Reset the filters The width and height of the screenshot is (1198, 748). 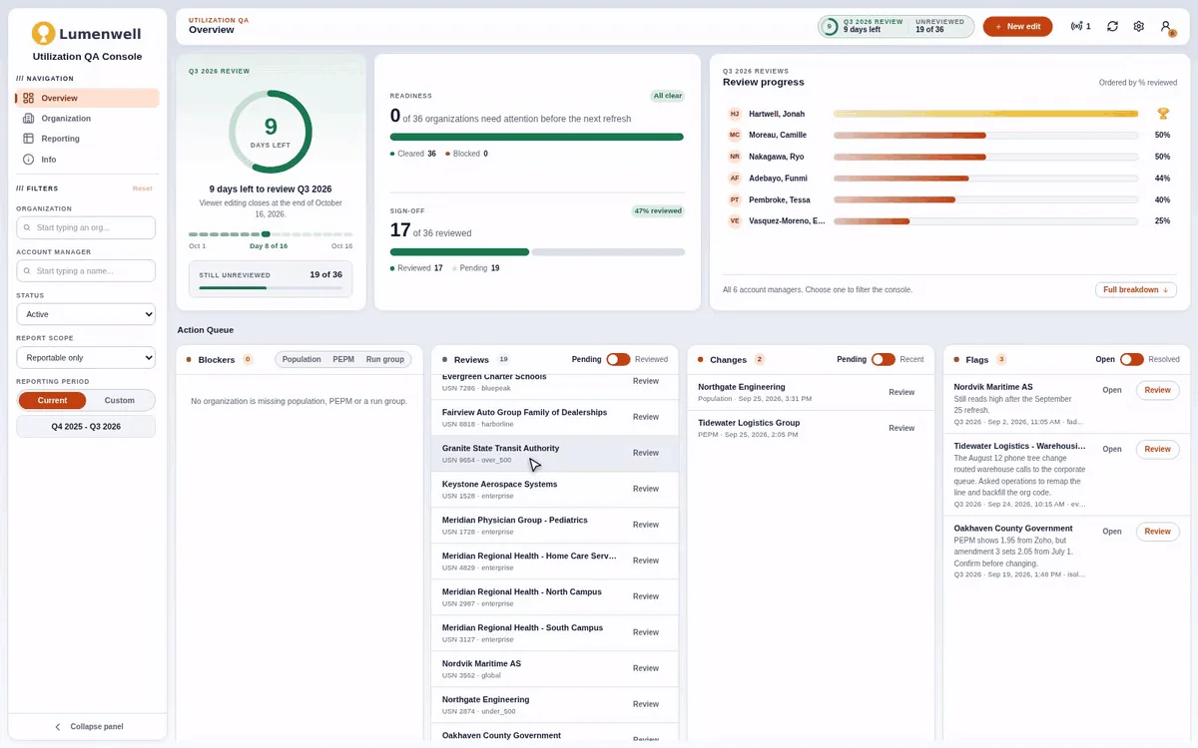click(143, 188)
